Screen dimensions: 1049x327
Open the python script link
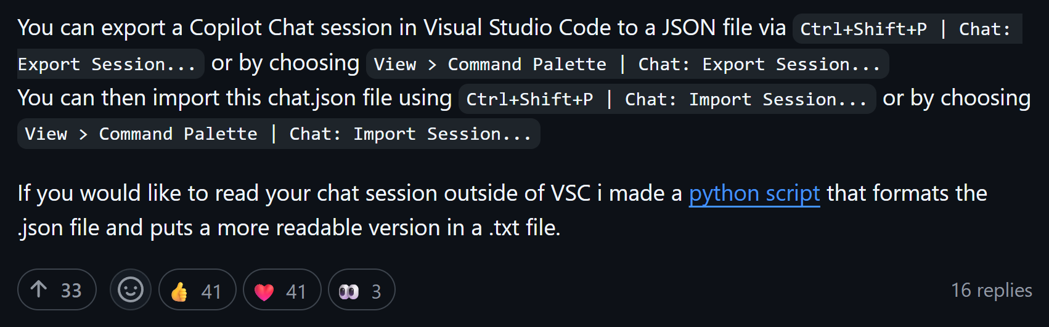(x=754, y=193)
